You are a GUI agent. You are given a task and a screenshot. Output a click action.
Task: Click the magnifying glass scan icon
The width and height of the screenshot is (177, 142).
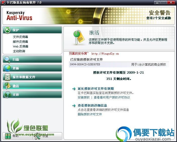7,59
